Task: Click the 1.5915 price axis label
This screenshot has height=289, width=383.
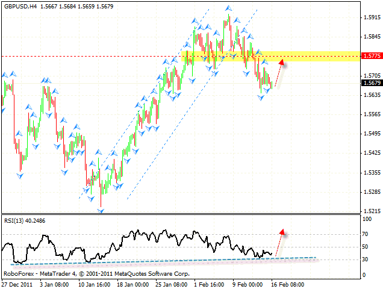Action: click(x=370, y=17)
